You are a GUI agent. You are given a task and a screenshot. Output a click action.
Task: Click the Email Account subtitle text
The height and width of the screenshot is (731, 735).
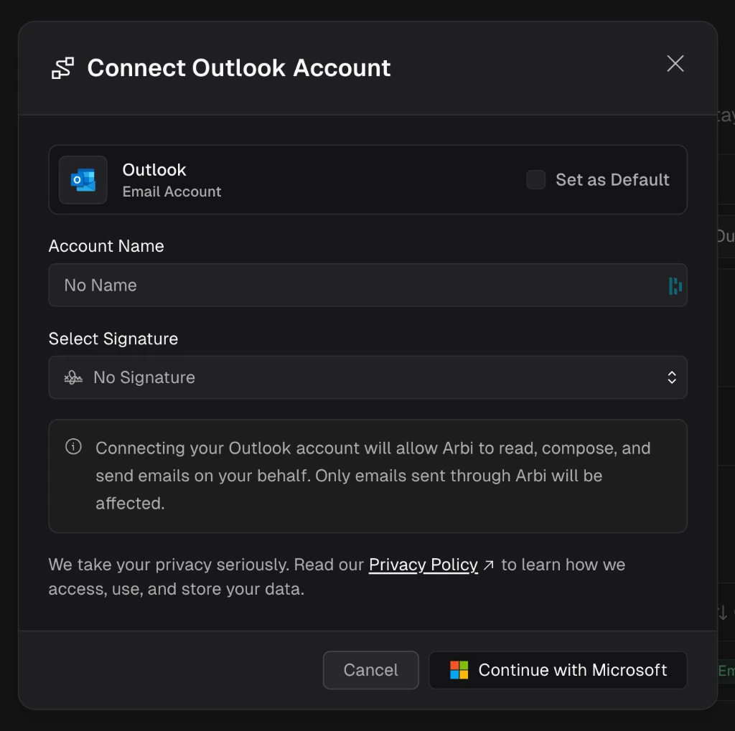pos(172,192)
